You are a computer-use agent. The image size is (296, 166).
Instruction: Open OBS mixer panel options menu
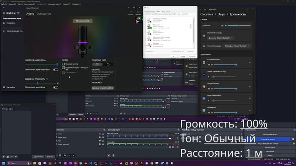click(x=113, y=155)
